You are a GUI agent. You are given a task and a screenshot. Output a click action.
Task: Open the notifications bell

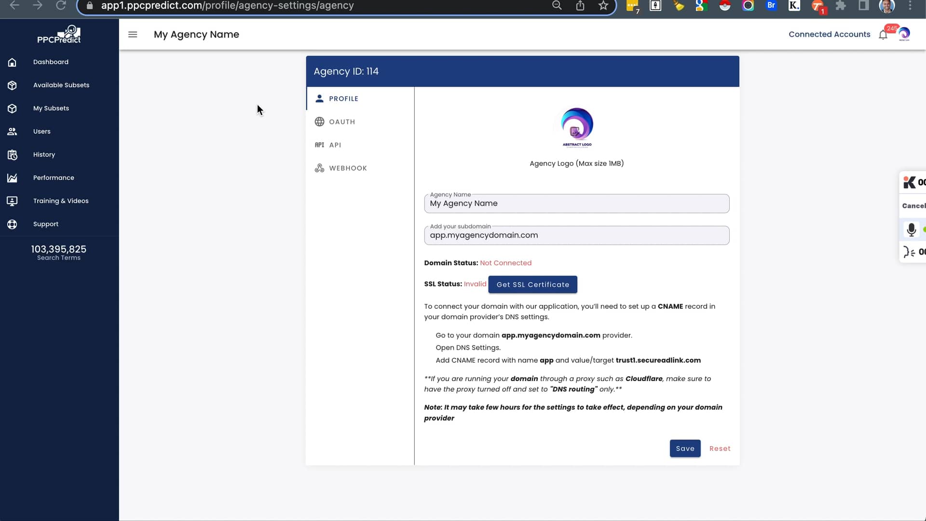click(884, 34)
